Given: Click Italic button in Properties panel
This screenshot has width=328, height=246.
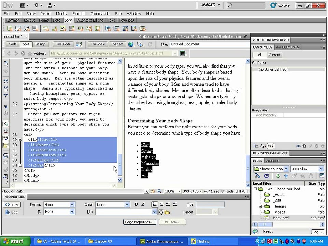Looking at the screenshot, I should click(x=143, y=204).
